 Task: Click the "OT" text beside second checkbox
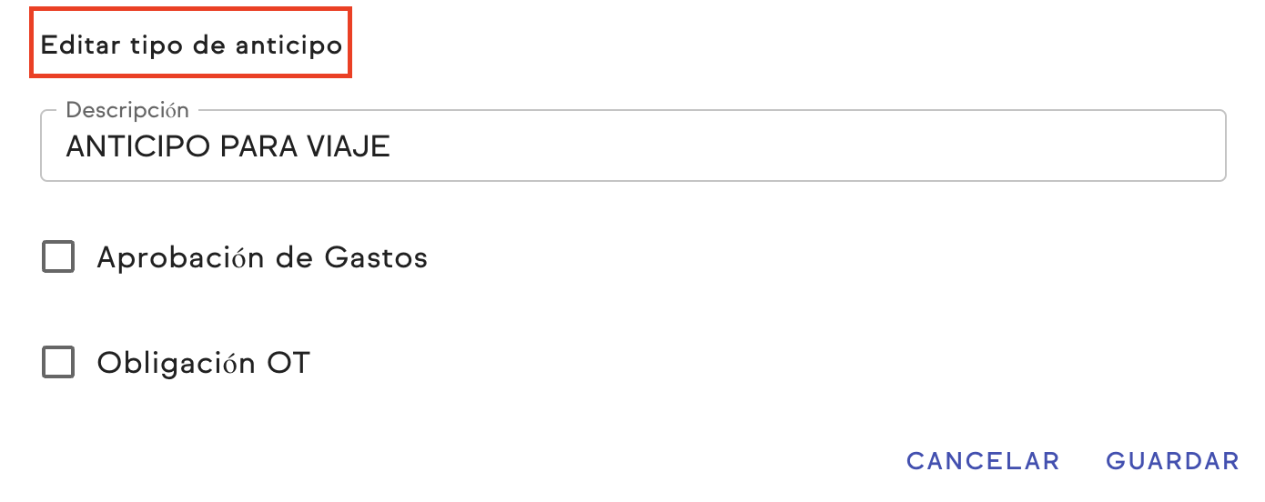coord(288,364)
